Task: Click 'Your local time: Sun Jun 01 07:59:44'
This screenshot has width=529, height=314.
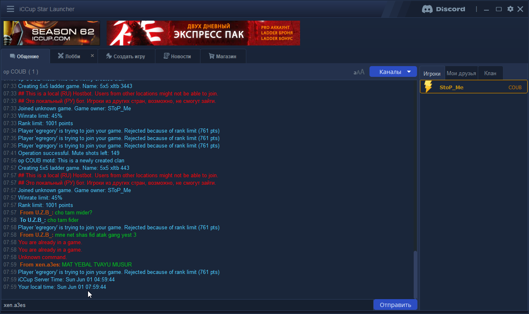Action: point(62,287)
